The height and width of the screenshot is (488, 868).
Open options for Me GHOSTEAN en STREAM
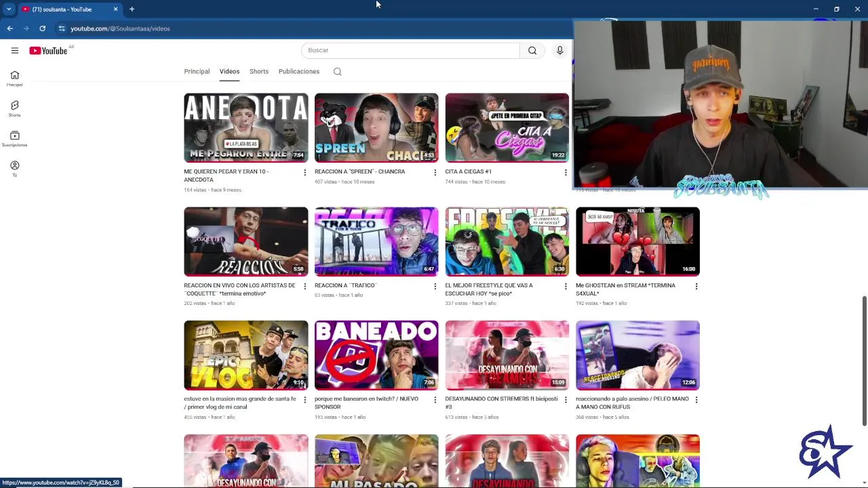tap(696, 286)
